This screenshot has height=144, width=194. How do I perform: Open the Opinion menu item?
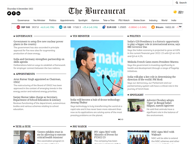95,20
